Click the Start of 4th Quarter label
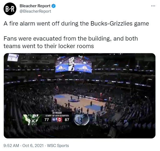Screen dimensions: 160x151 tap(57, 116)
